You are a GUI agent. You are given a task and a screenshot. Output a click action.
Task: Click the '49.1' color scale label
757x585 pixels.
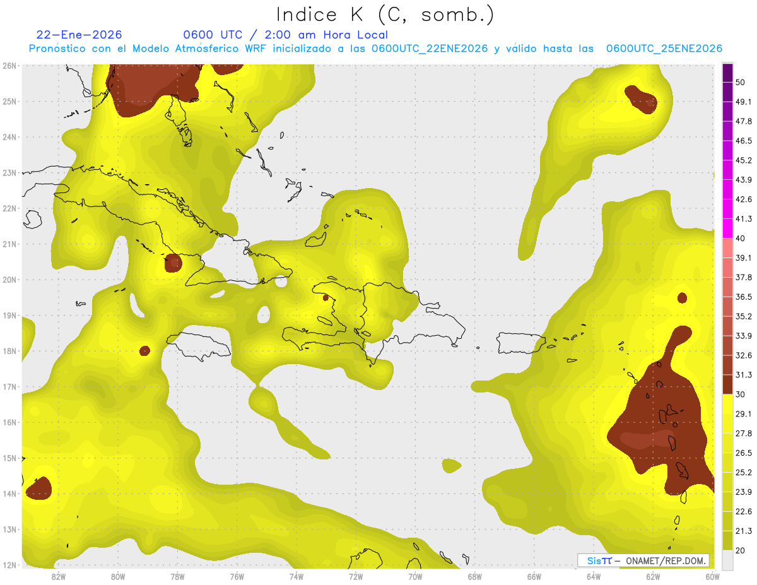point(743,102)
